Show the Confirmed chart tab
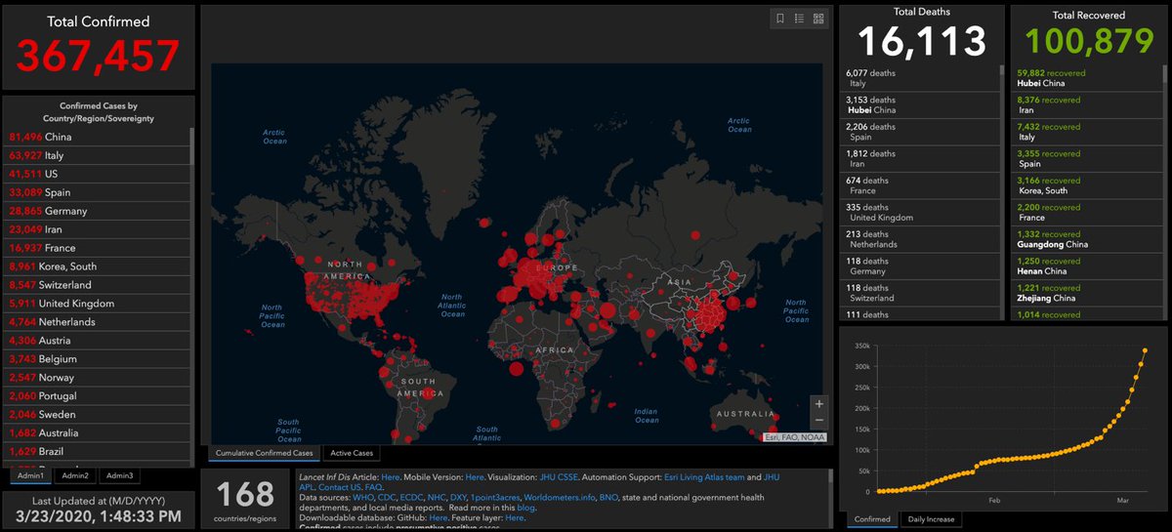1172x532 pixels. [x=872, y=518]
